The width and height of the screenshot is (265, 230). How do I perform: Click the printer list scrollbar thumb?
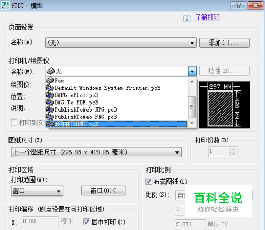pyautogui.click(x=192, y=107)
